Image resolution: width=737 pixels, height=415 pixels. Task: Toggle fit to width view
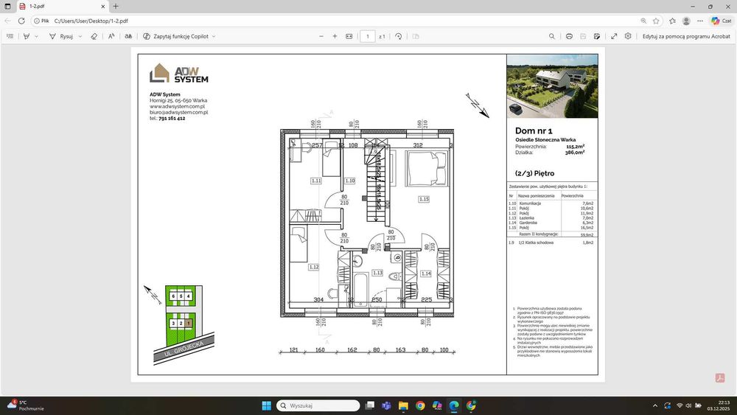pyautogui.click(x=349, y=36)
